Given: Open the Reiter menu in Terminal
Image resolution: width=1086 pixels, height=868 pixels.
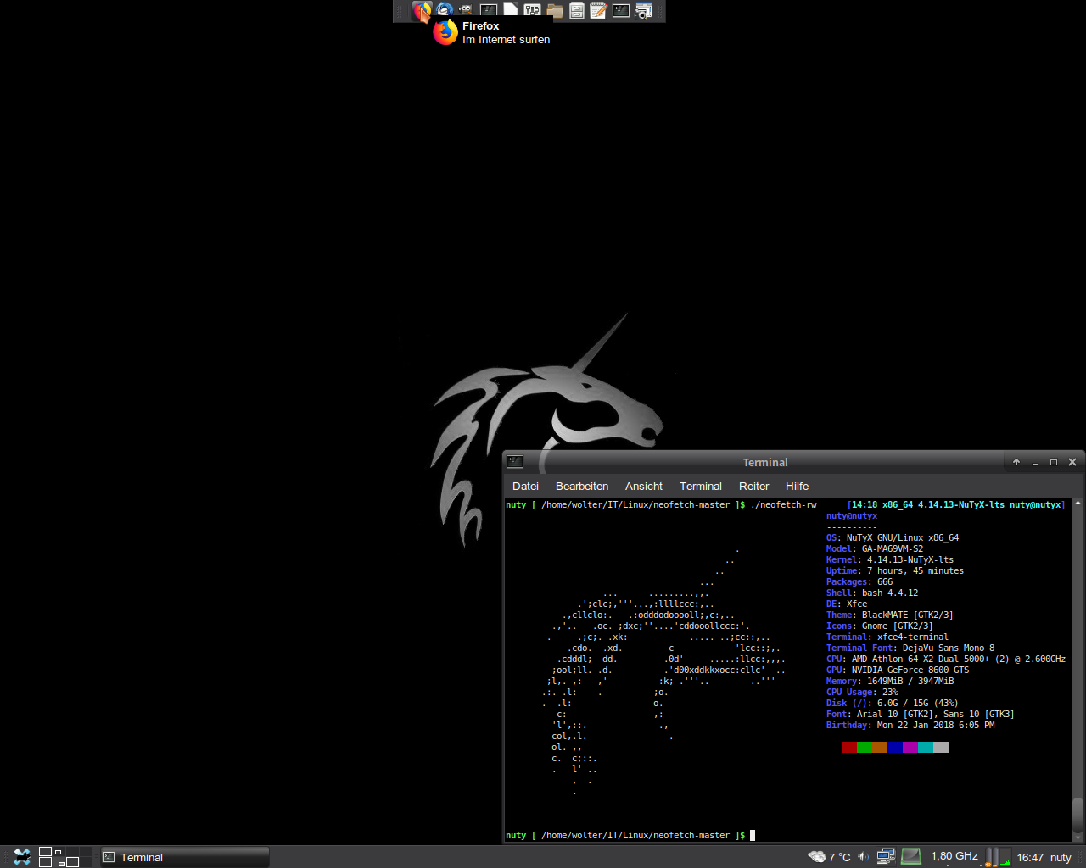Looking at the screenshot, I should [753, 487].
